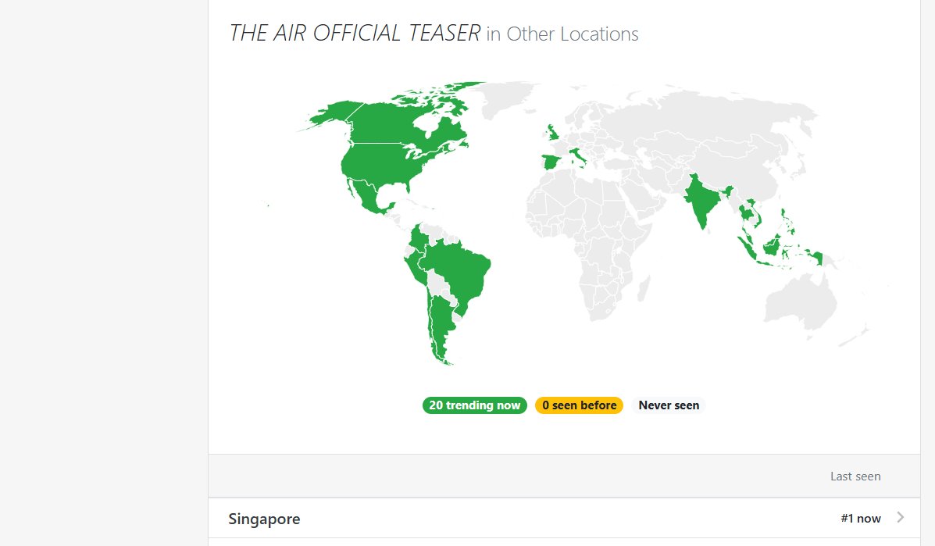Click the 'Last seen' column header
The height and width of the screenshot is (546, 935).
[x=855, y=476]
